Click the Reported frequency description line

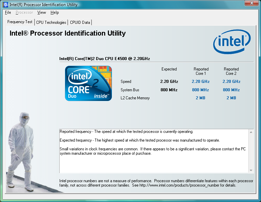[126, 132]
